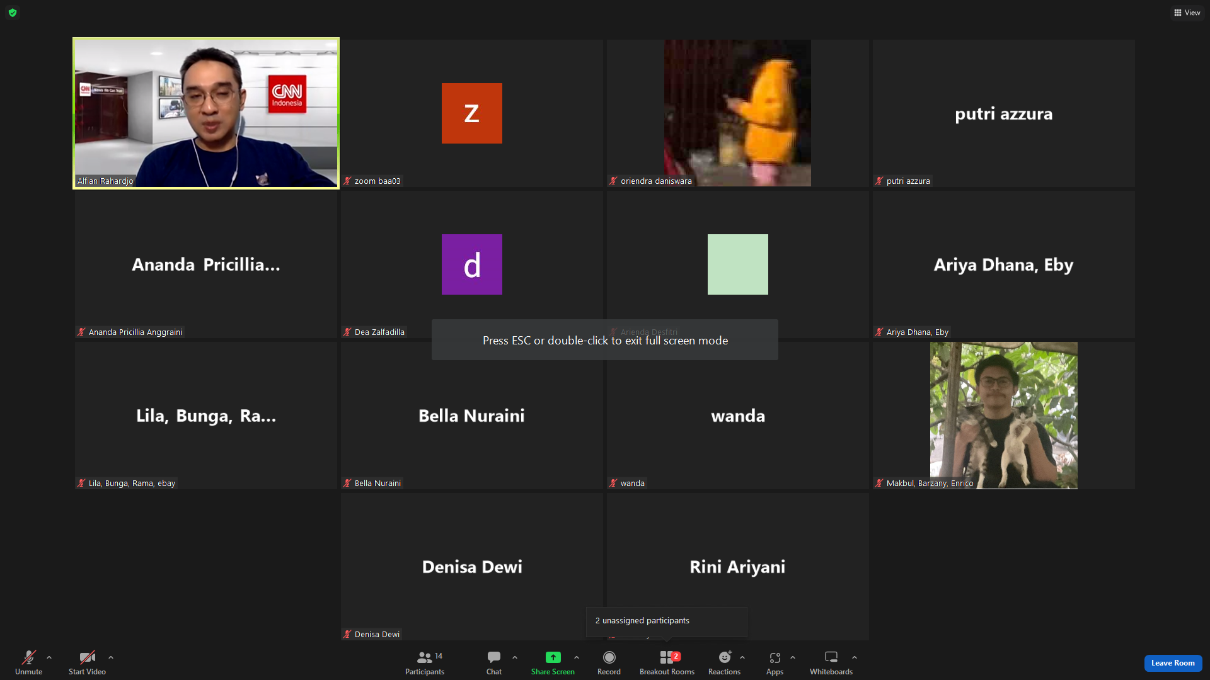This screenshot has height=680, width=1210.
Task: Open Whiteboards
Action: 831,662
